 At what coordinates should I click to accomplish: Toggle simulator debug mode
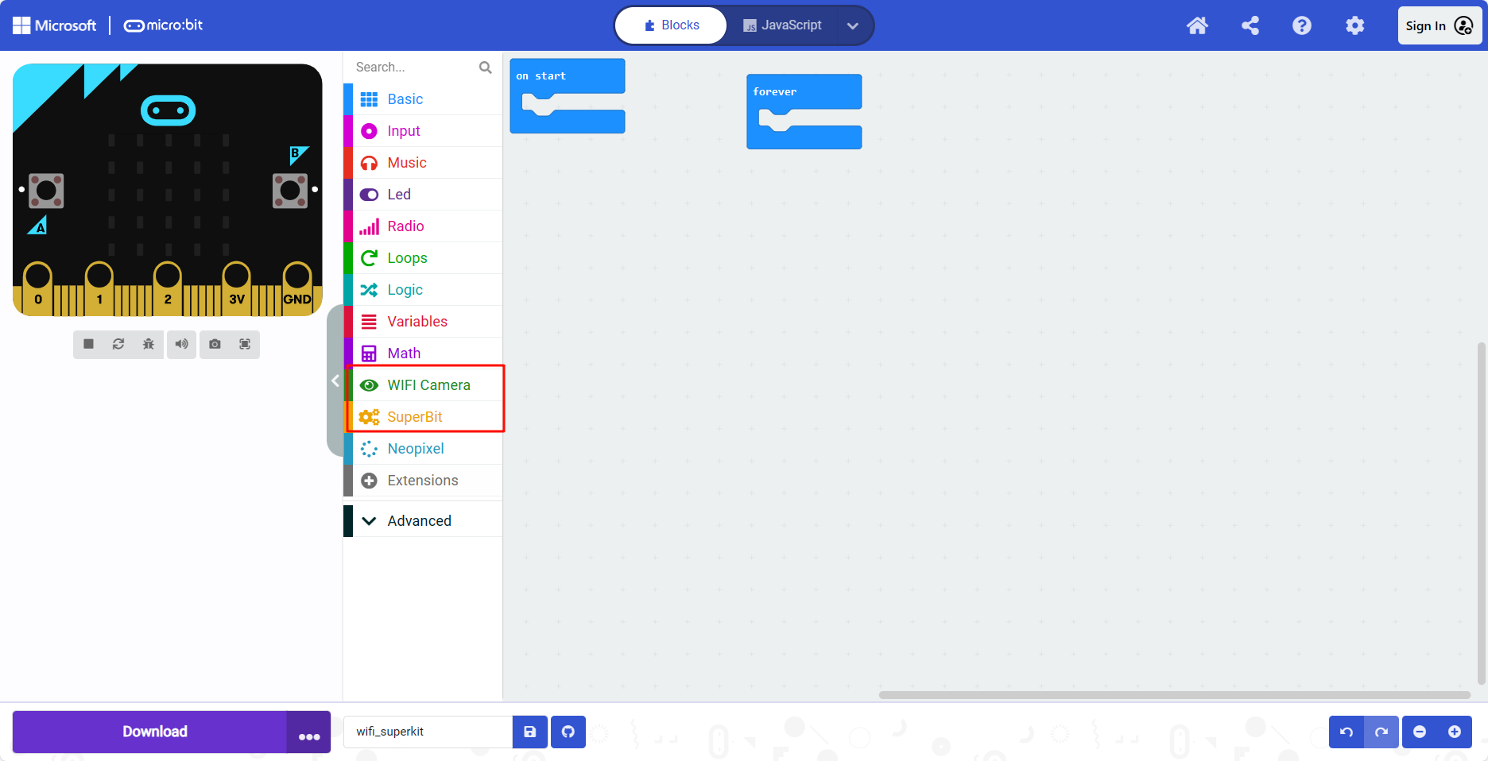[x=149, y=344]
